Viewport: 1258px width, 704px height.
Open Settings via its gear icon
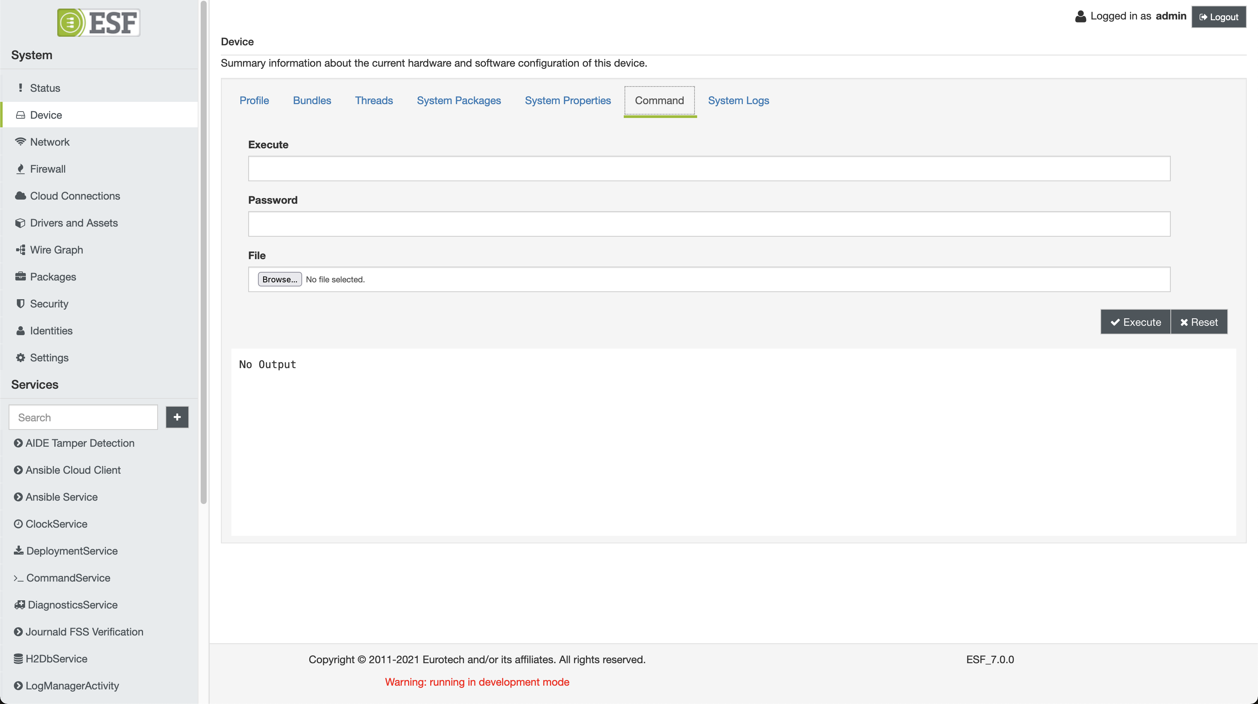pos(20,358)
